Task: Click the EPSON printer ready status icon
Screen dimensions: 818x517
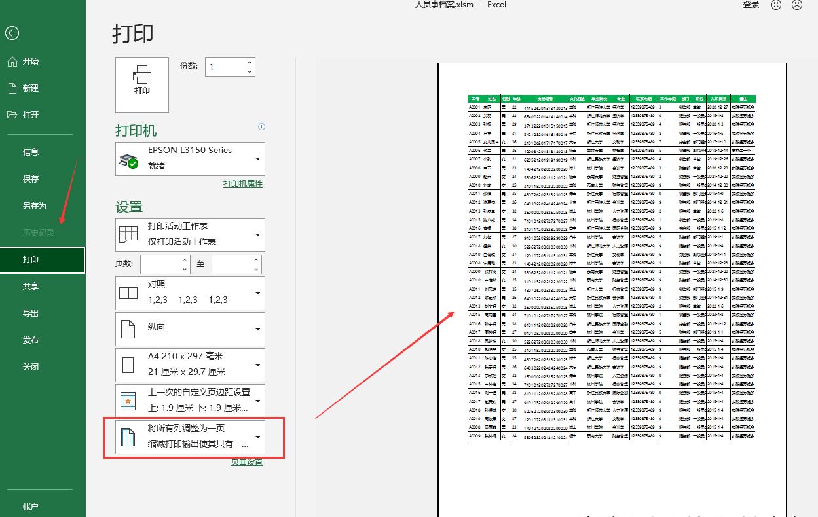Action: click(128, 160)
